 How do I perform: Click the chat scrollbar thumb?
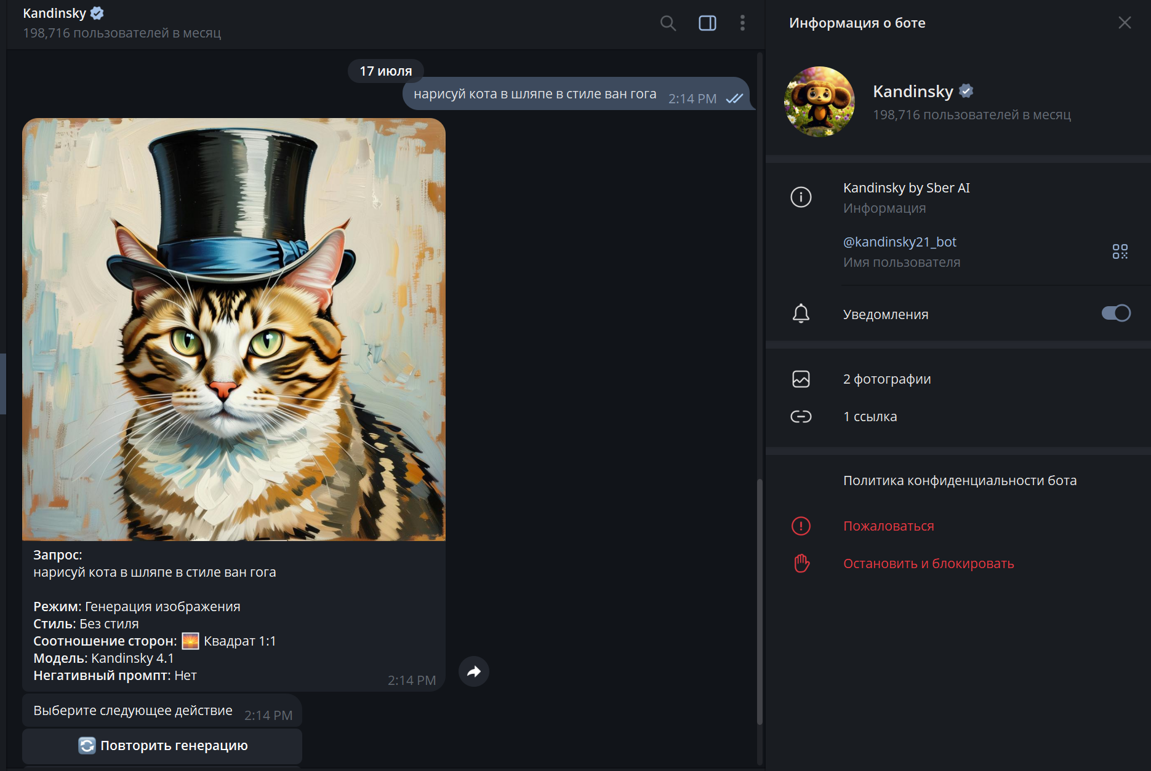pyautogui.click(x=760, y=601)
